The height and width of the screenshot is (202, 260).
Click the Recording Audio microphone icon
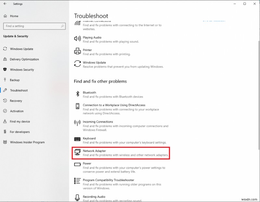(77, 197)
